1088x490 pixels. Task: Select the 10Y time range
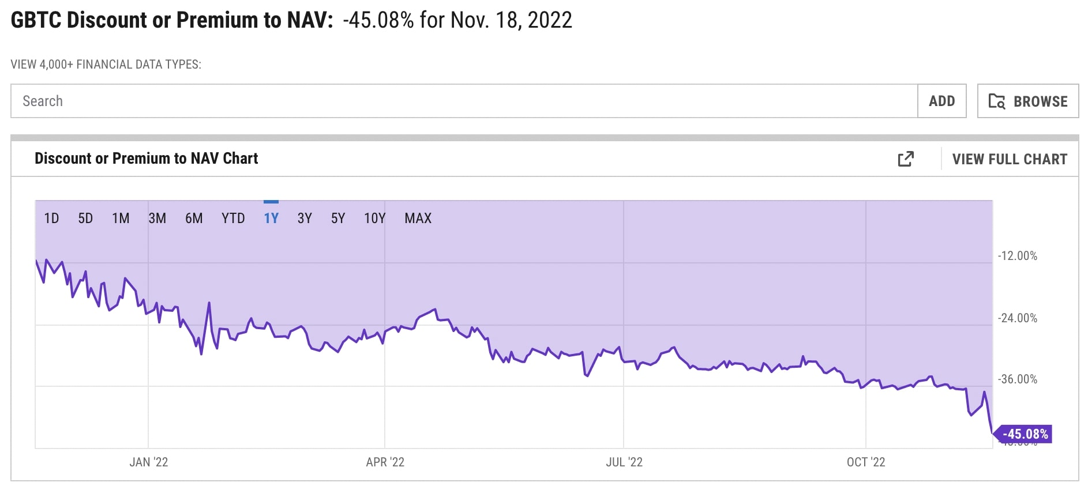[x=374, y=218]
